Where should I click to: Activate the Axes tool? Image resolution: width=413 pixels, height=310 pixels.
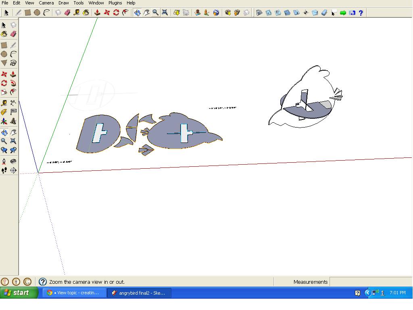[4, 121]
